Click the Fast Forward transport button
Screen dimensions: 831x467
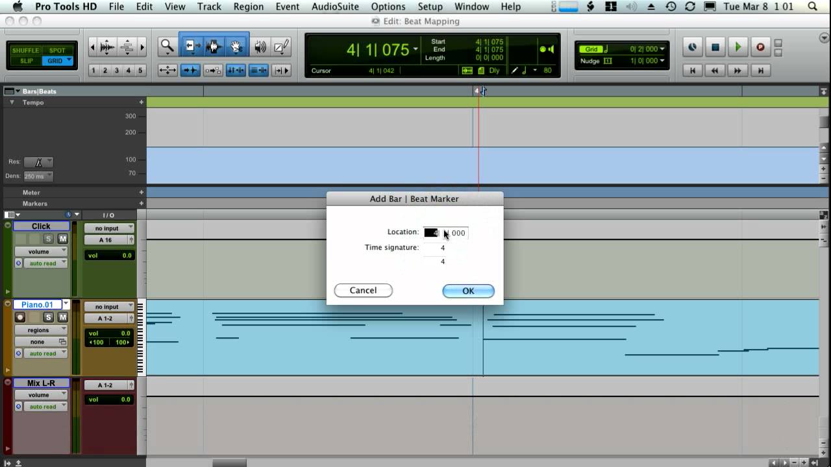pyautogui.click(x=738, y=70)
